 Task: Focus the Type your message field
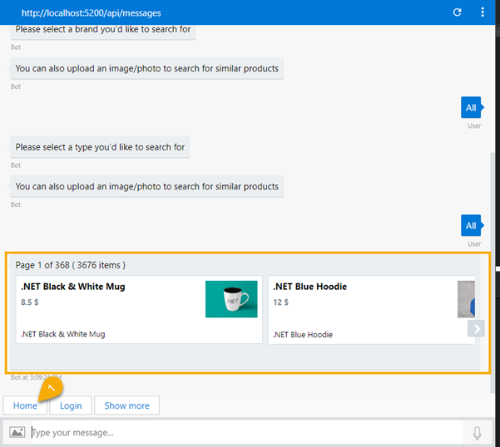247,432
